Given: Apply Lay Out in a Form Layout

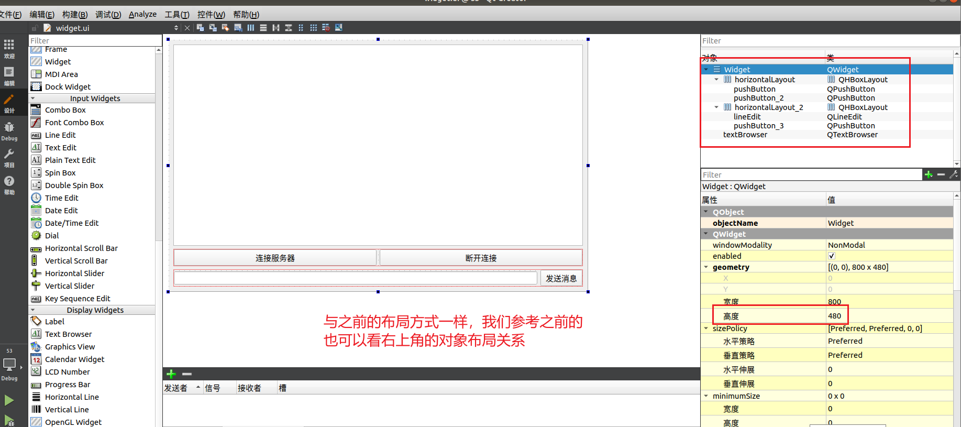Looking at the screenshot, I should 301,28.
